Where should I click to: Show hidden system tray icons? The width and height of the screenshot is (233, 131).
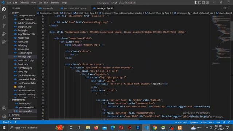[x=207, y=128]
